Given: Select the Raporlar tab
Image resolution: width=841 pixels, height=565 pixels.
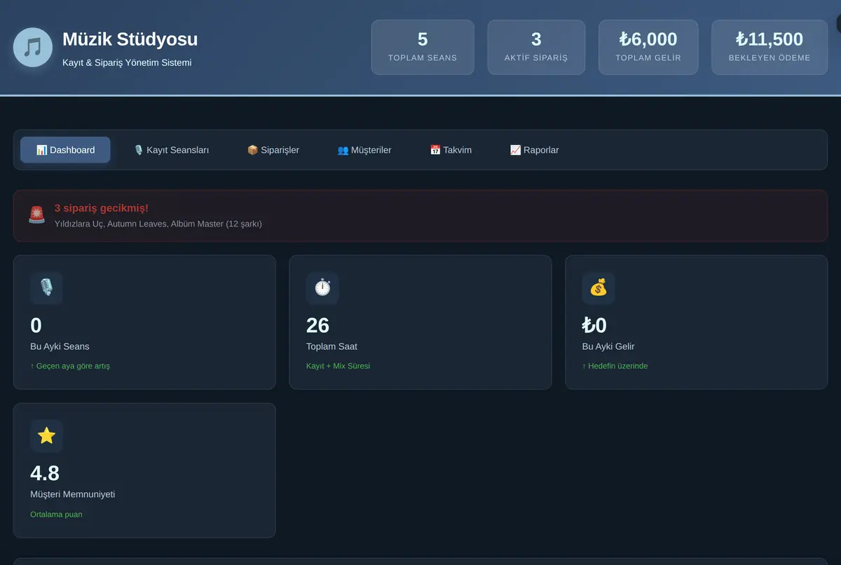Looking at the screenshot, I should (x=534, y=150).
